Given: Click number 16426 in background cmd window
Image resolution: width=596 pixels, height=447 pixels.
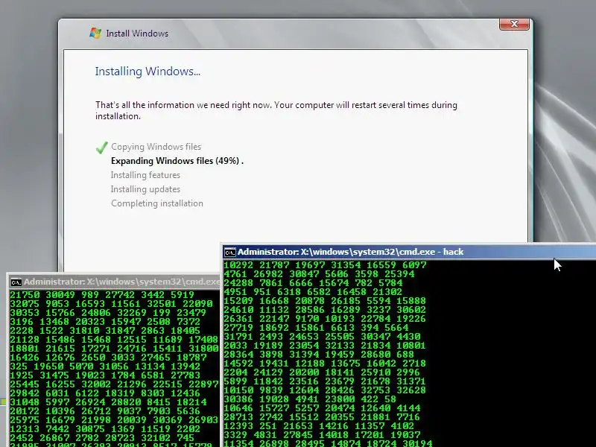Looking at the screenshot, I should pos(25,358).
